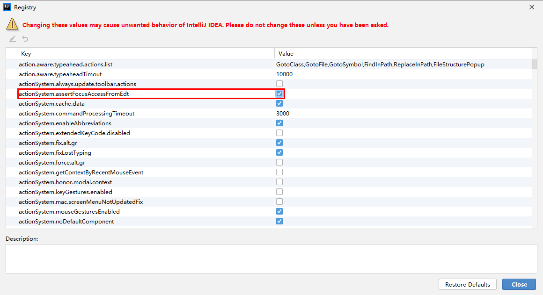Uncheck actionSystem.fixLostTyping checkbox
The width and height of the screenshot is (543, 295).
pyautogui.click(x=279, y=153)
